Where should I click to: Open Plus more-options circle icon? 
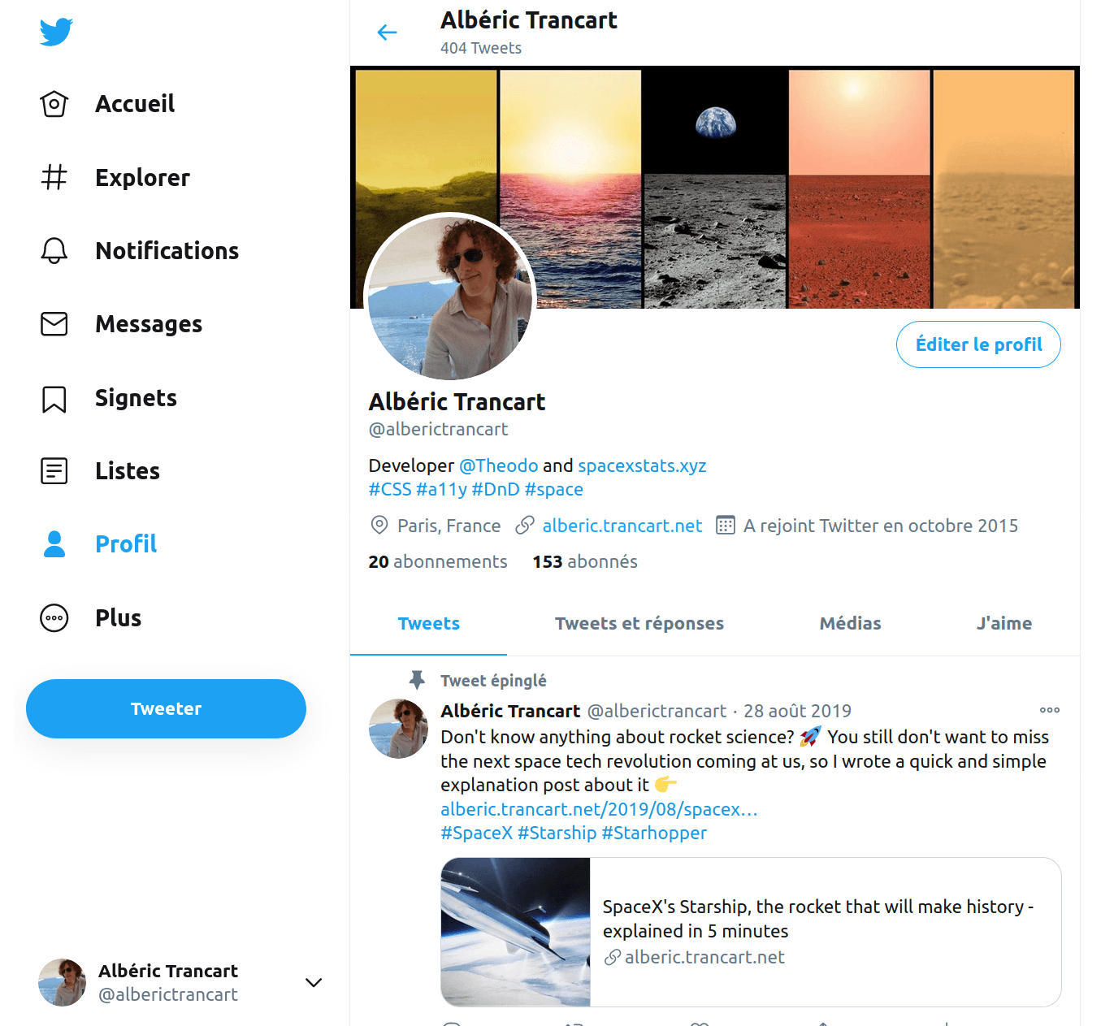54,618
